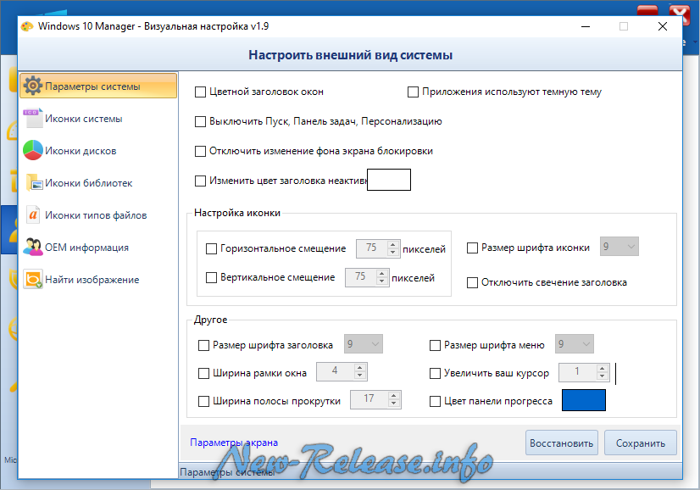Open Иконки типов файлов section
Screen dimensions: 700x490
coord(98,214)
